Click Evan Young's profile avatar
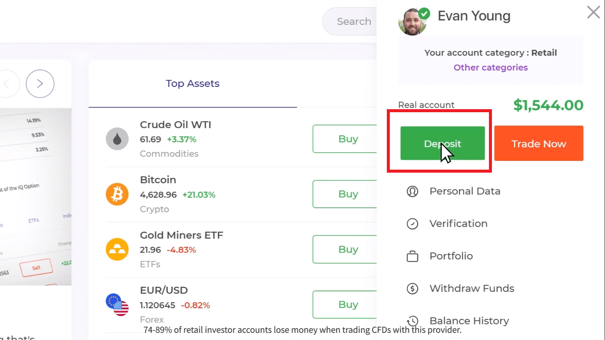 tap(412, 22)
